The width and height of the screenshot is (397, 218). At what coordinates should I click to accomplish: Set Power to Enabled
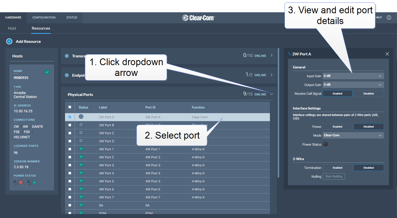point(337,127)
